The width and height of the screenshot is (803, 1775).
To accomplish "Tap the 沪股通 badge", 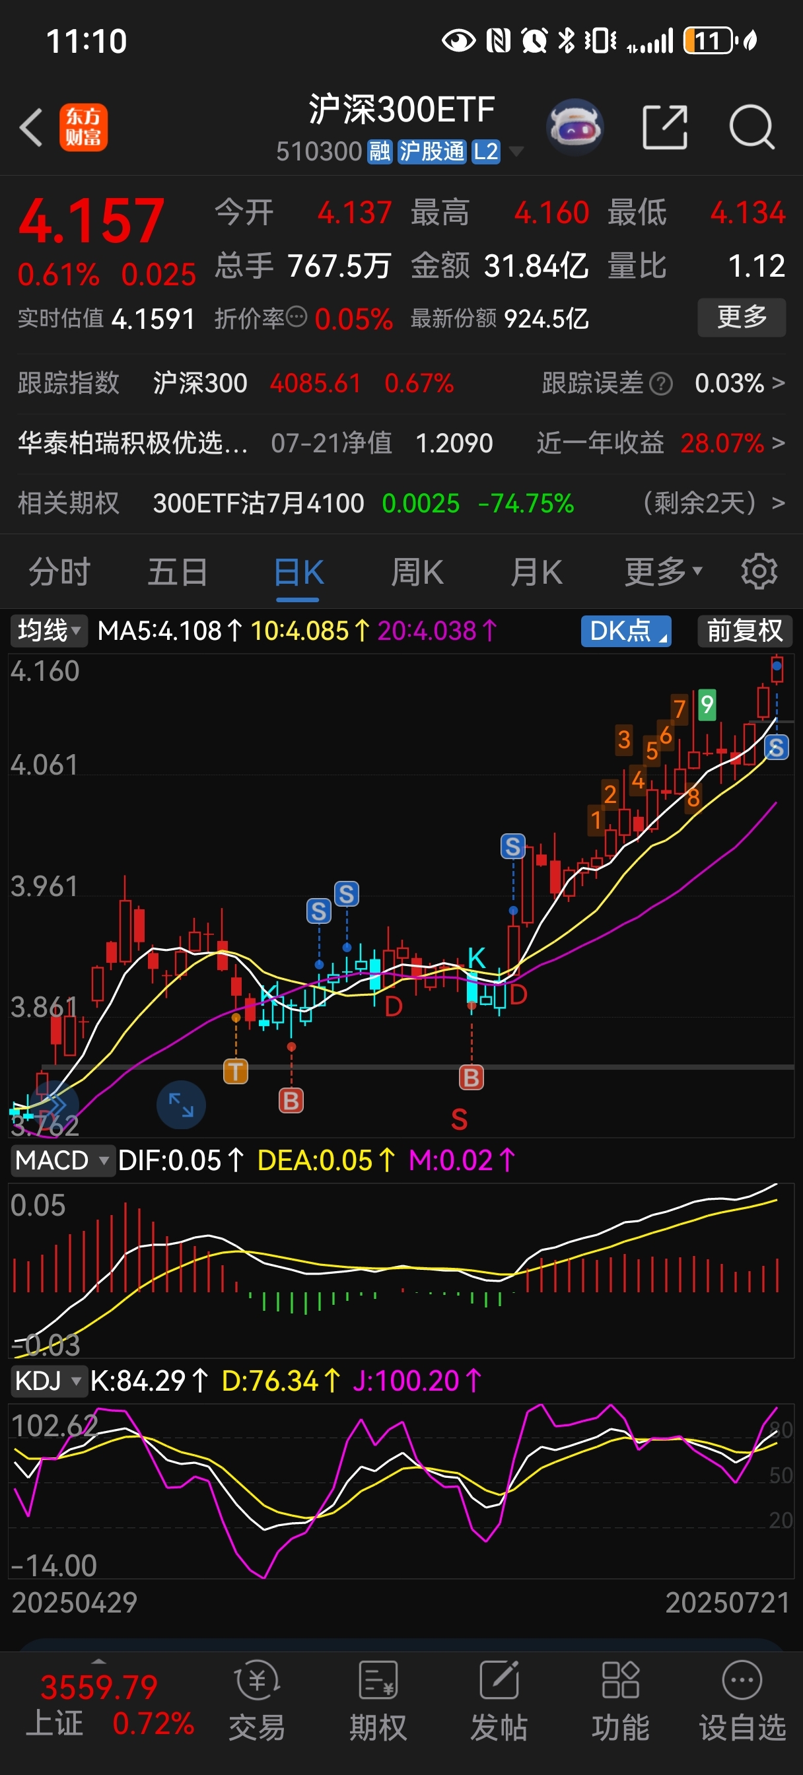I will tap(432, 151).
